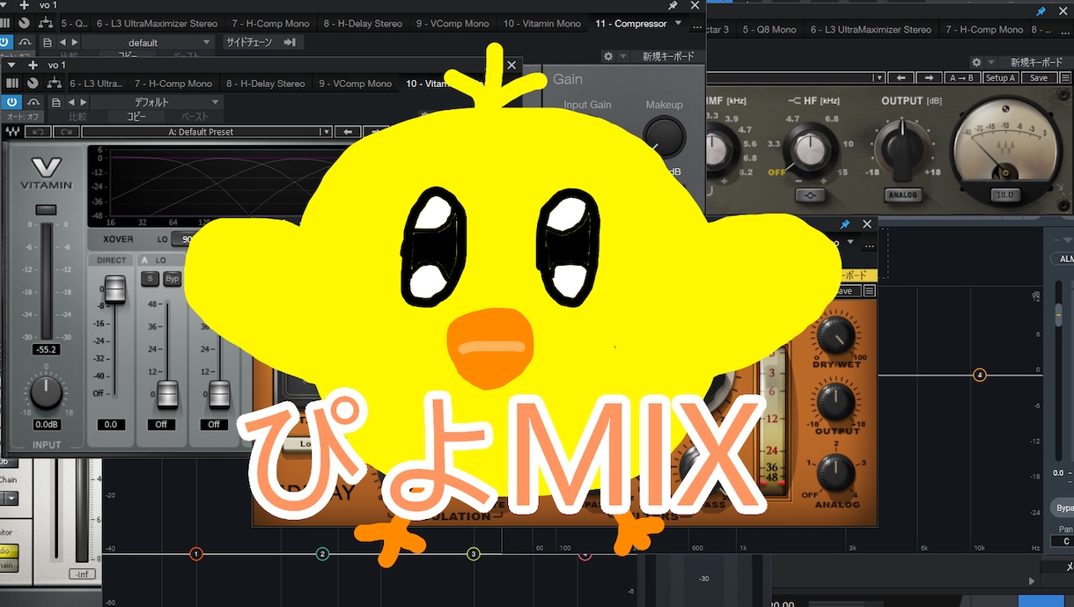Switch to 9 - VComp Mono tab in Vitamin window
1074x607 pixels.
tap(355, 84)
